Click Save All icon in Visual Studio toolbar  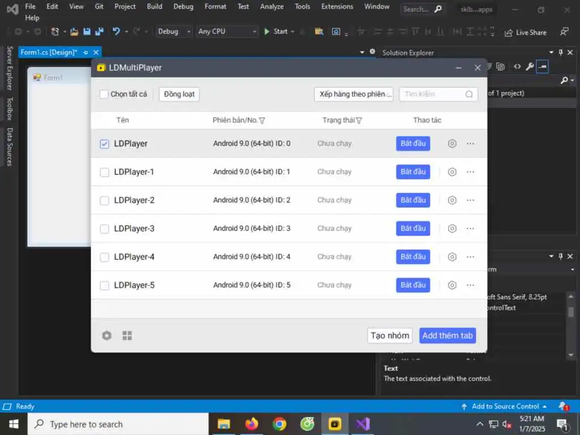99,32
